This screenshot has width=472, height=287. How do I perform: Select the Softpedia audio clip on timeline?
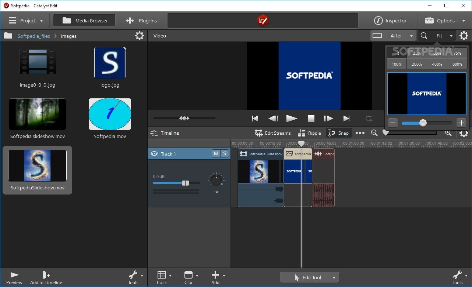pyautogui.click(x=324, y=178)
